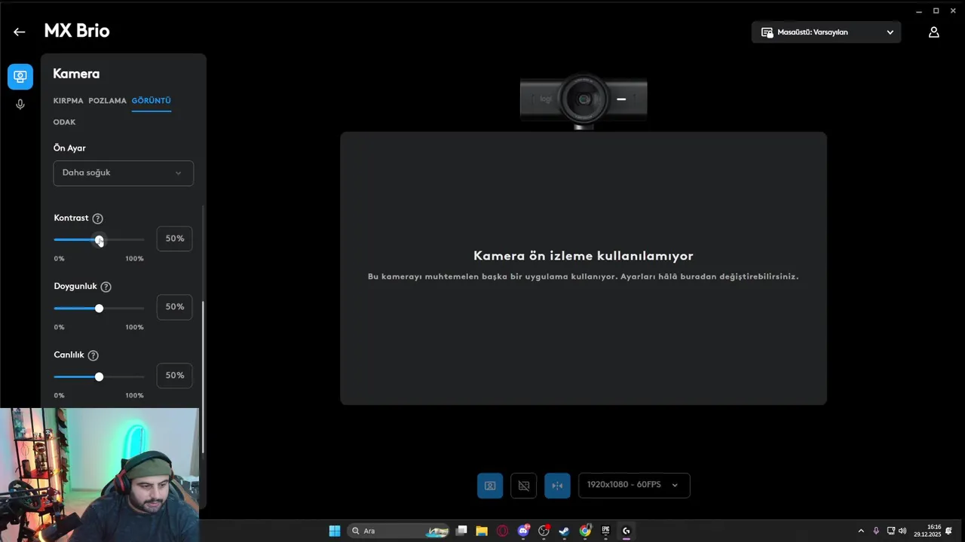Open Task View on the taskbar
Image resolution: width=965 pixels, height=542 pixels.
click(461, 531)
